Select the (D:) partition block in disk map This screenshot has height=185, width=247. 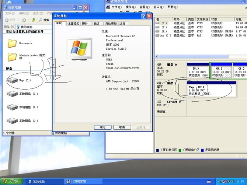[x=220, y=71]
